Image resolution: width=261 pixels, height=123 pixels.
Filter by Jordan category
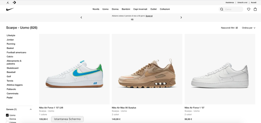[10, 40]
